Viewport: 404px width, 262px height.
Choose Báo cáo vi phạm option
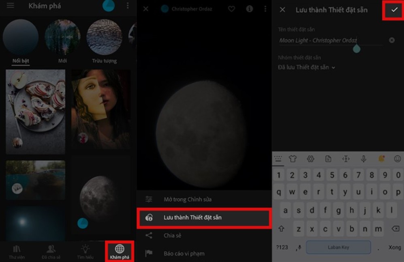click(184, 253)
